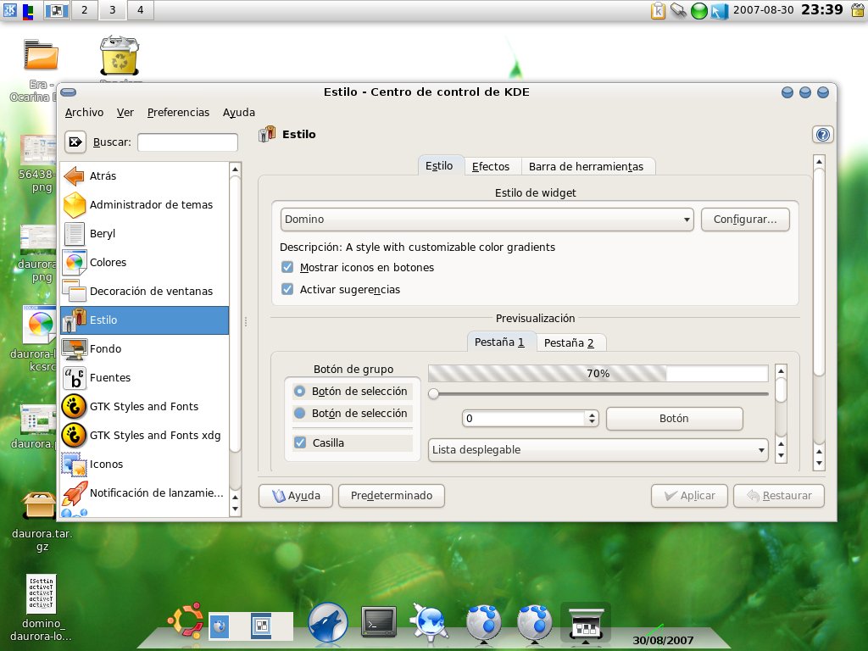Click the top panel clock 23:39

(822, 9)
